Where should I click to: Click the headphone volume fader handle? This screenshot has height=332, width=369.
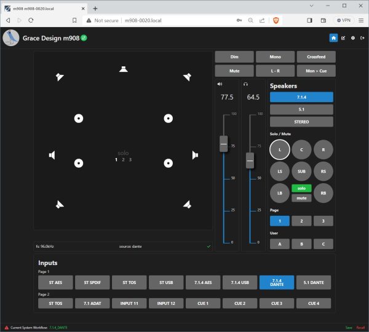(250, 160)
